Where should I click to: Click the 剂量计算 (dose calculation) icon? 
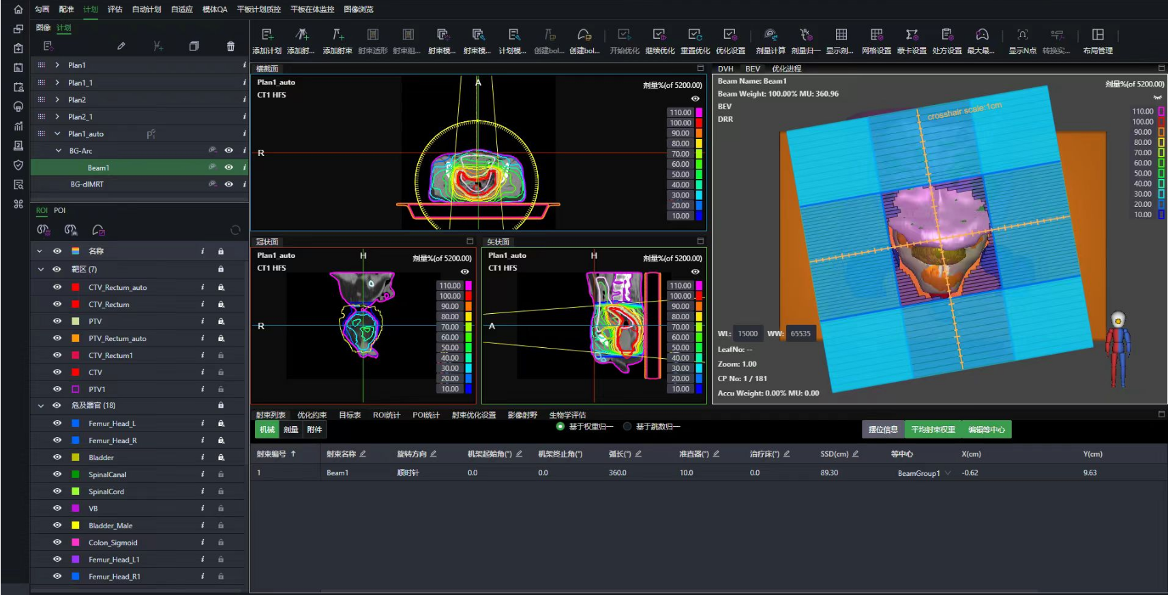coord(770,35)
